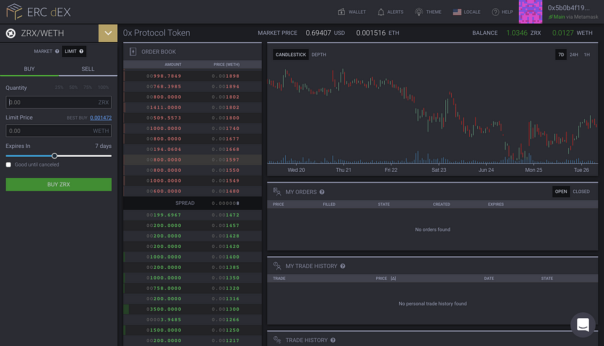Click the Wallet header label

[x=357, y=12]
